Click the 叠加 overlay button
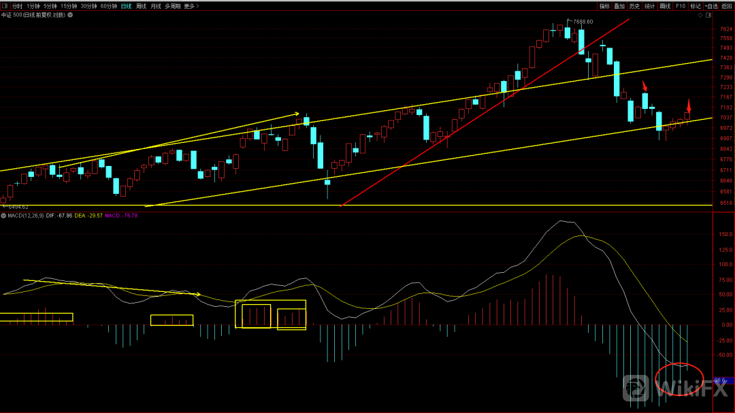 pyautogui.click(x=619, y=6)
